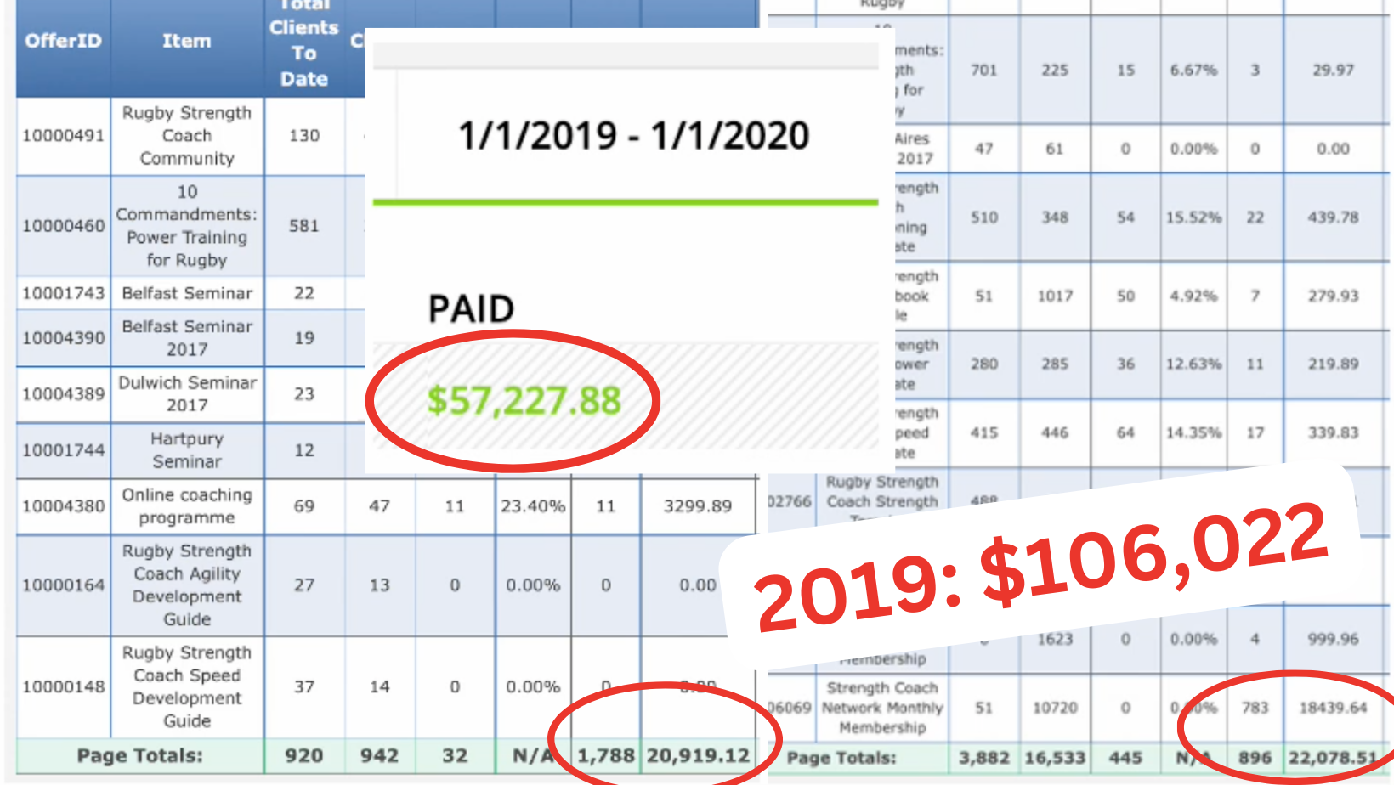This screenshot has height=785, width=1394.
Task: Click the red 2019: $106,022 banner
Action: 1041,567
